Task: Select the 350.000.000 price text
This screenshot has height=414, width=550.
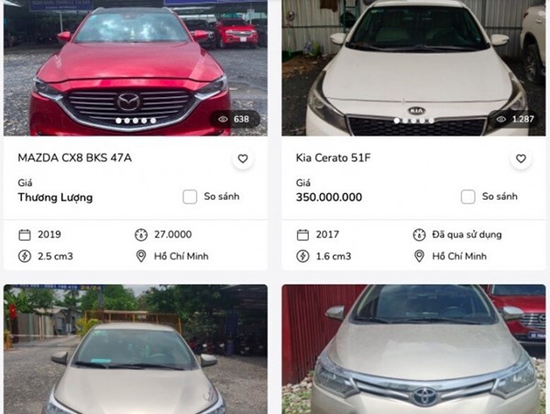Action: point(329,197)
